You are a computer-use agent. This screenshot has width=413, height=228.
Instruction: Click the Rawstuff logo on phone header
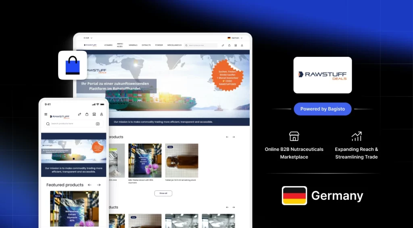tap(60, 117)
